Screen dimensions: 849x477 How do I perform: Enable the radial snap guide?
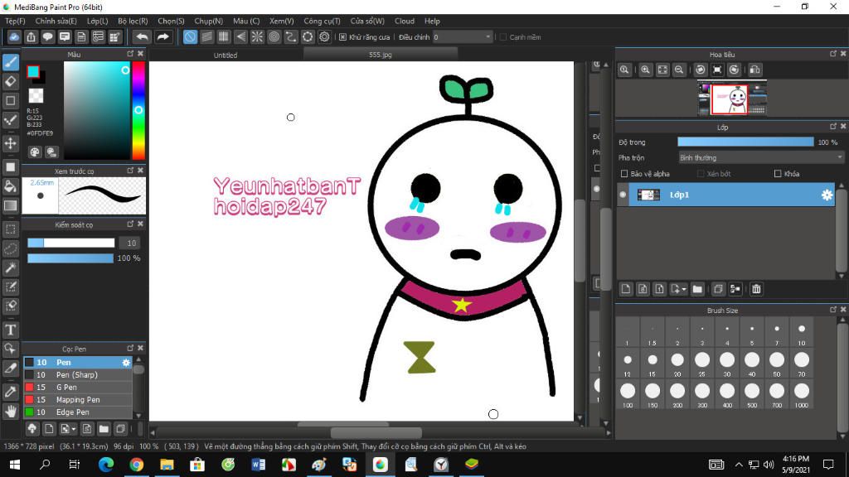coord(257,36)
